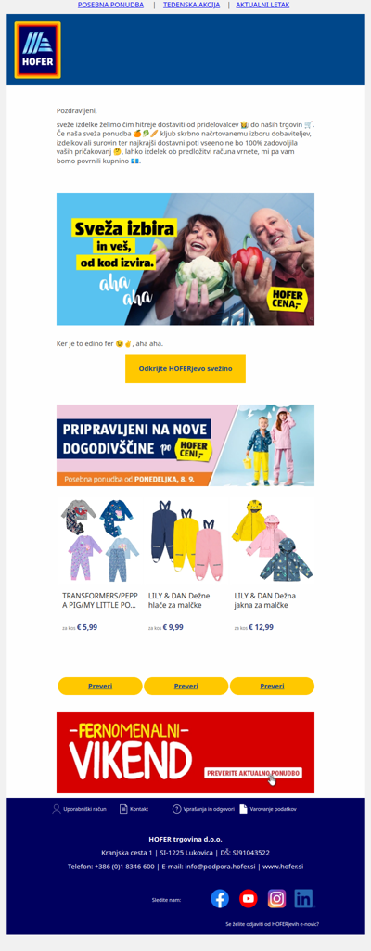Click the HOFER logo in the header
This screenshot has height=951, width=371.
click(x=38, y=50)
